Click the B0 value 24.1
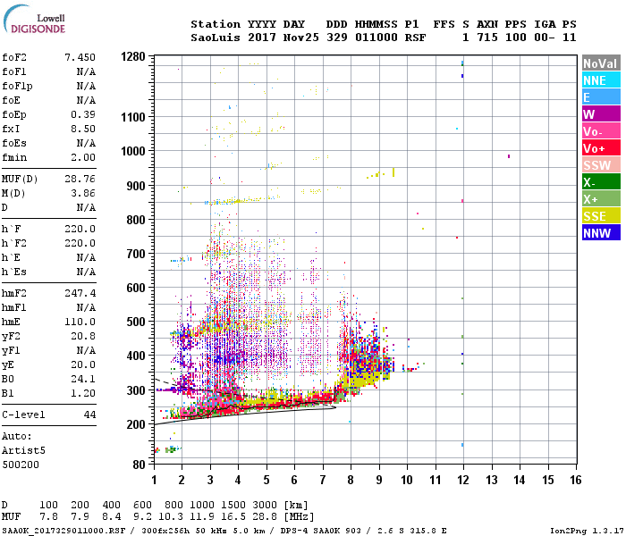 (x=83, y=379)
